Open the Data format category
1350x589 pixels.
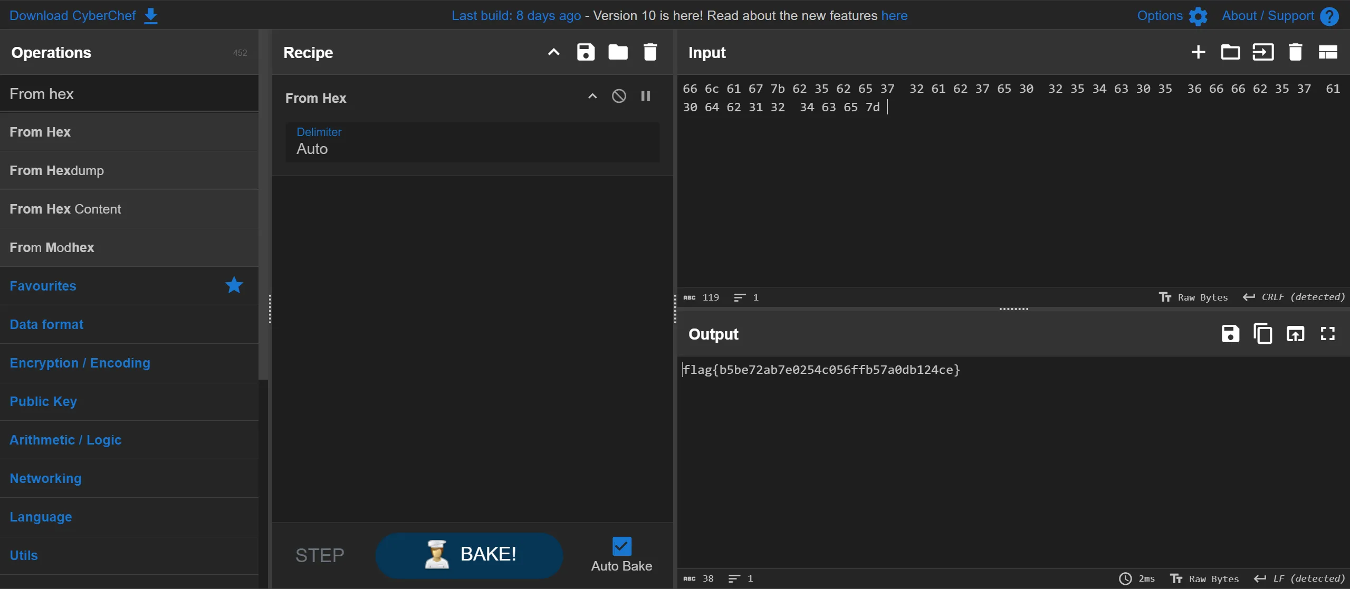click(46, 324)
